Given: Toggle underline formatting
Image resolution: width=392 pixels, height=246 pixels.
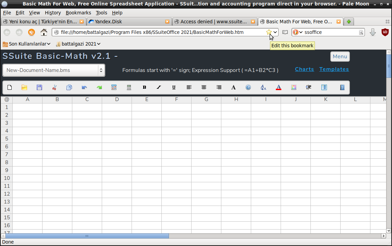Looking at the screenshot, I should pyautogui.click(x=174, y=87).
